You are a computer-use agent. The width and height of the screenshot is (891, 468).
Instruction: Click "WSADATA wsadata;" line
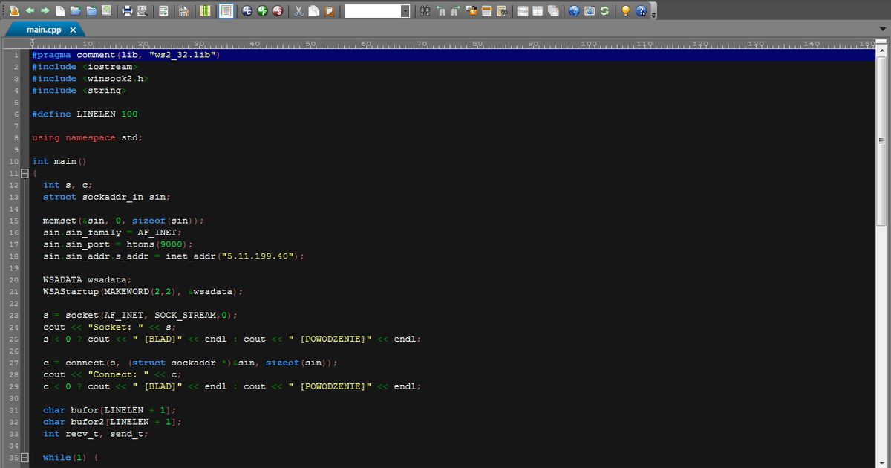pyautogui.click(x=87, y=280)
